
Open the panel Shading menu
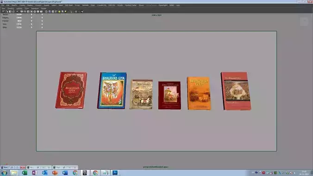pyautogui.click(x=11, y=9)
